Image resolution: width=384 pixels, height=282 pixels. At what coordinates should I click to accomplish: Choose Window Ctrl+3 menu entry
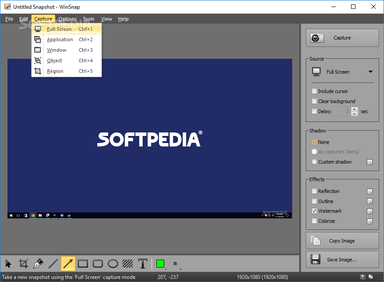pos(66,50)
